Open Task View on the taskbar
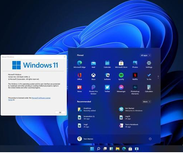 pyautogui.click(x=105, y=149)
